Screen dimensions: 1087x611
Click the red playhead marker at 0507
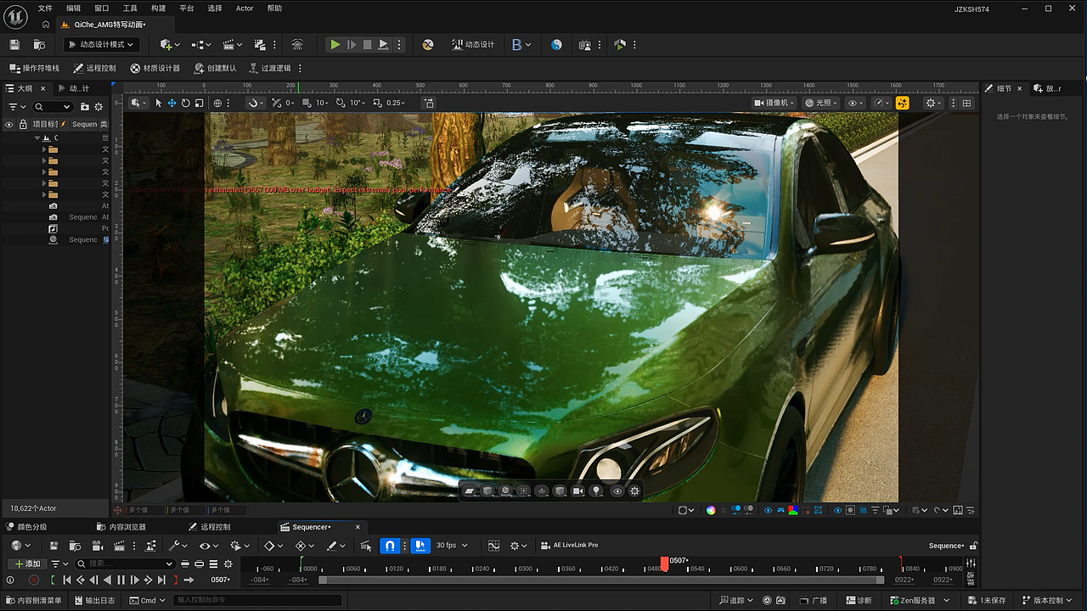[x=664, y=563]
